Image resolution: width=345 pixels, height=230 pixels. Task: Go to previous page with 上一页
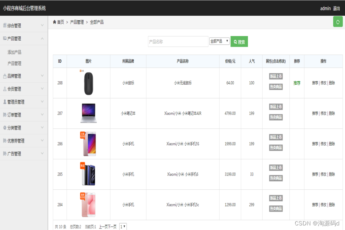click(103, 227)
